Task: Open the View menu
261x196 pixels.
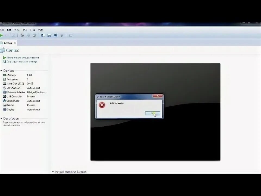Action: click(x=17, y=30)
